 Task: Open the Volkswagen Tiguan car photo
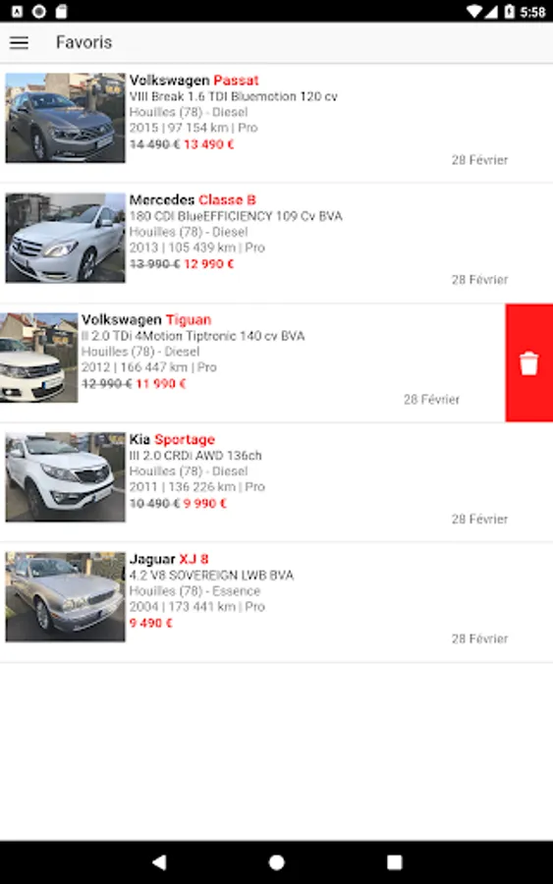click(x=39, y=358)
